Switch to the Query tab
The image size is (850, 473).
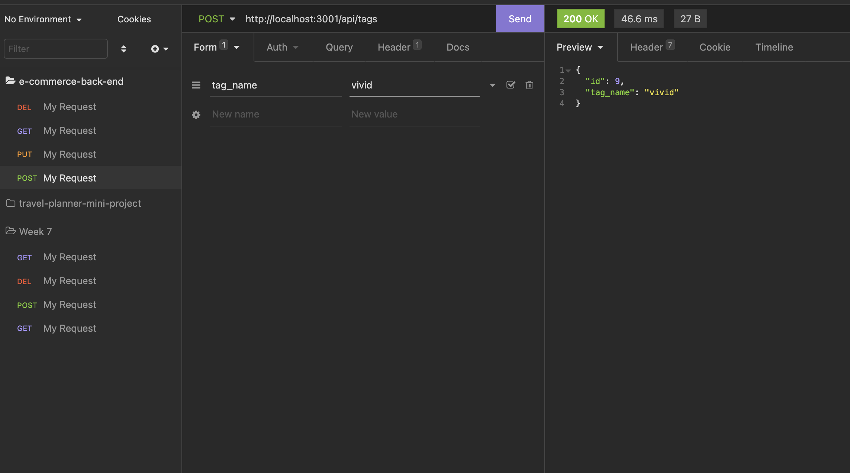click(x=339, y=47)
